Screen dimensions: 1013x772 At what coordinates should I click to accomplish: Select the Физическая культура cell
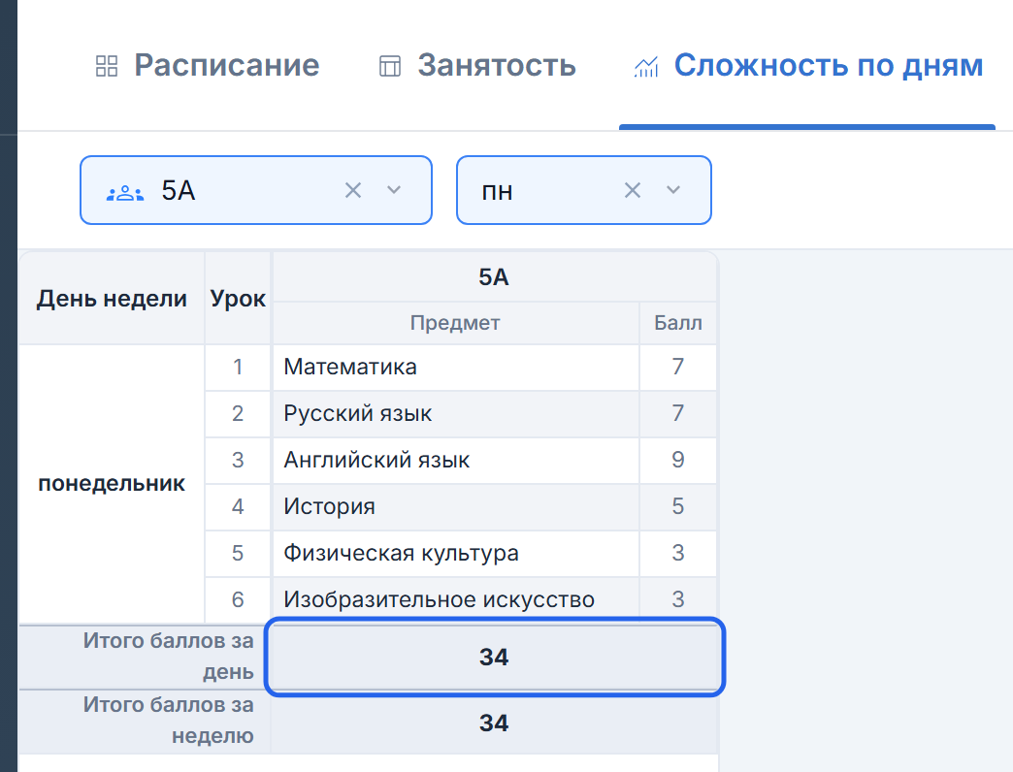tap(455, 553)
